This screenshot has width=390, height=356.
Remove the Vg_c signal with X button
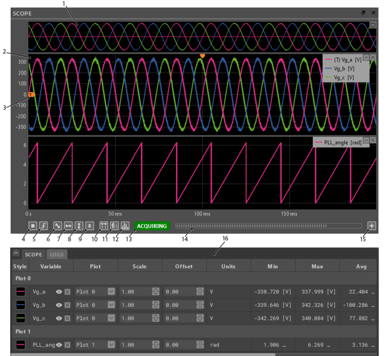pyautogui.click(x=68, y=318)
